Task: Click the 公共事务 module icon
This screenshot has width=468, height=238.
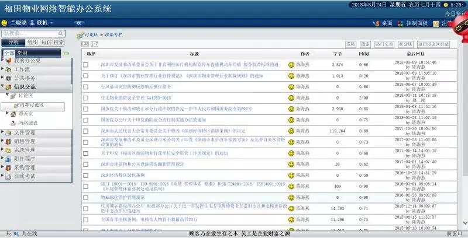Action: tap(9, 78)
